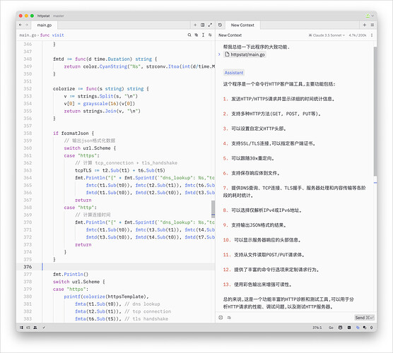
Task: Expand the httpstat/main.go attachment chevron
Action: click(219, 54)
